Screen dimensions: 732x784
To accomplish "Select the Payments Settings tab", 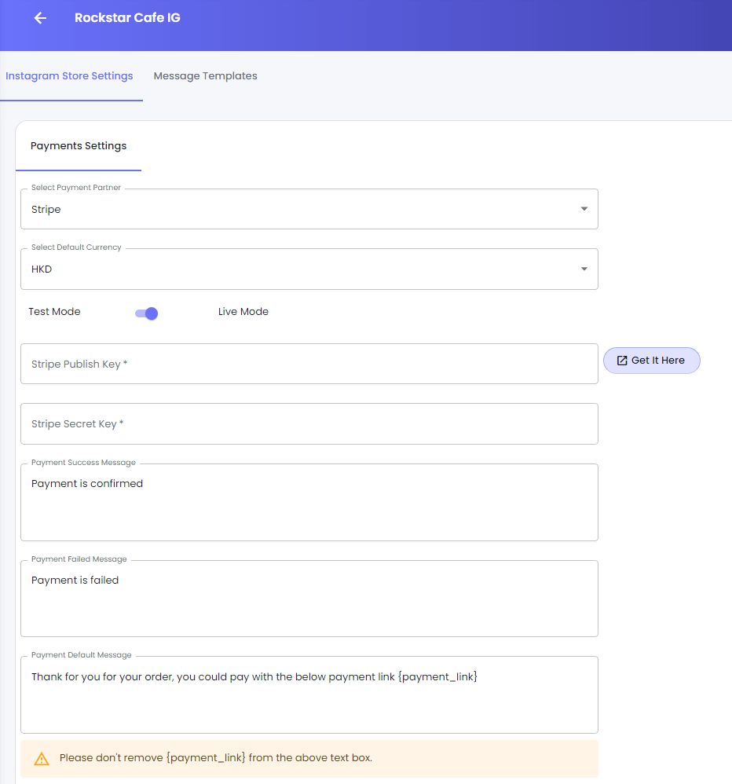I will [79, 146].
